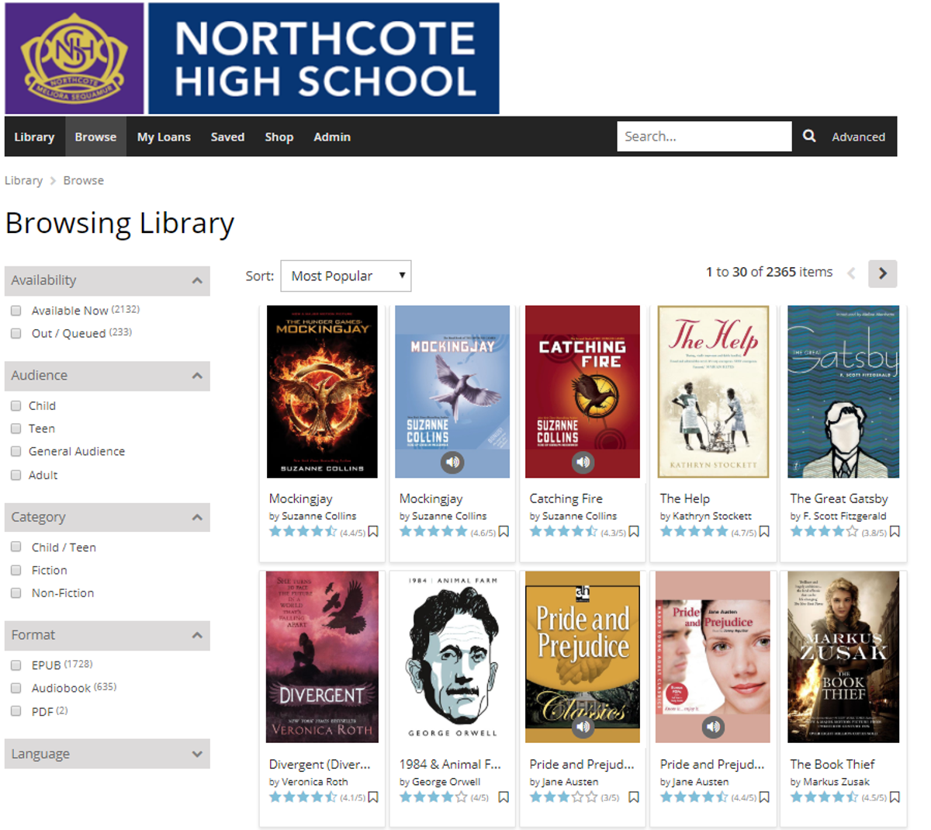Open The Book Thief title link
Screen dimensions: 931x830
[832, 764]
